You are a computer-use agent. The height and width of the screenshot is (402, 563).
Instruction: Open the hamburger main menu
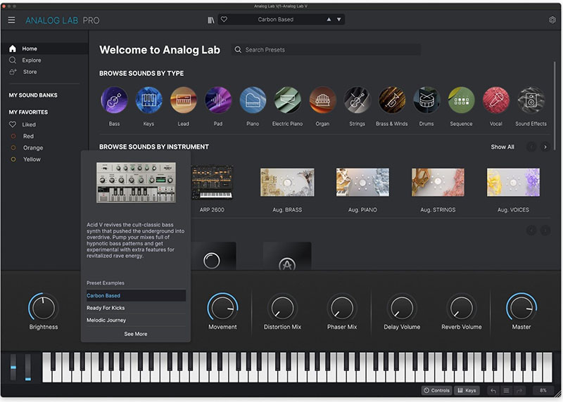coord(11,20)
